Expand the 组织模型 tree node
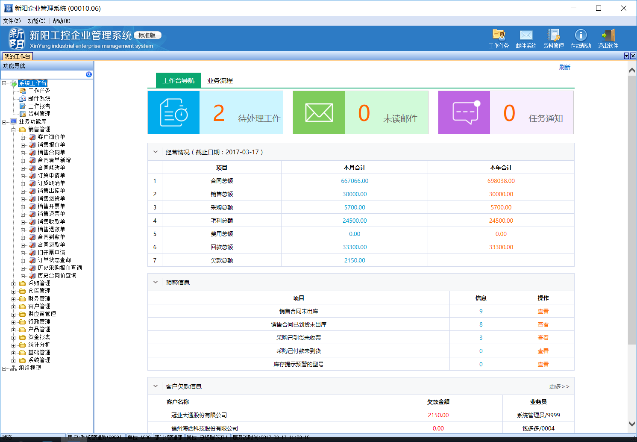 [4, 368]
